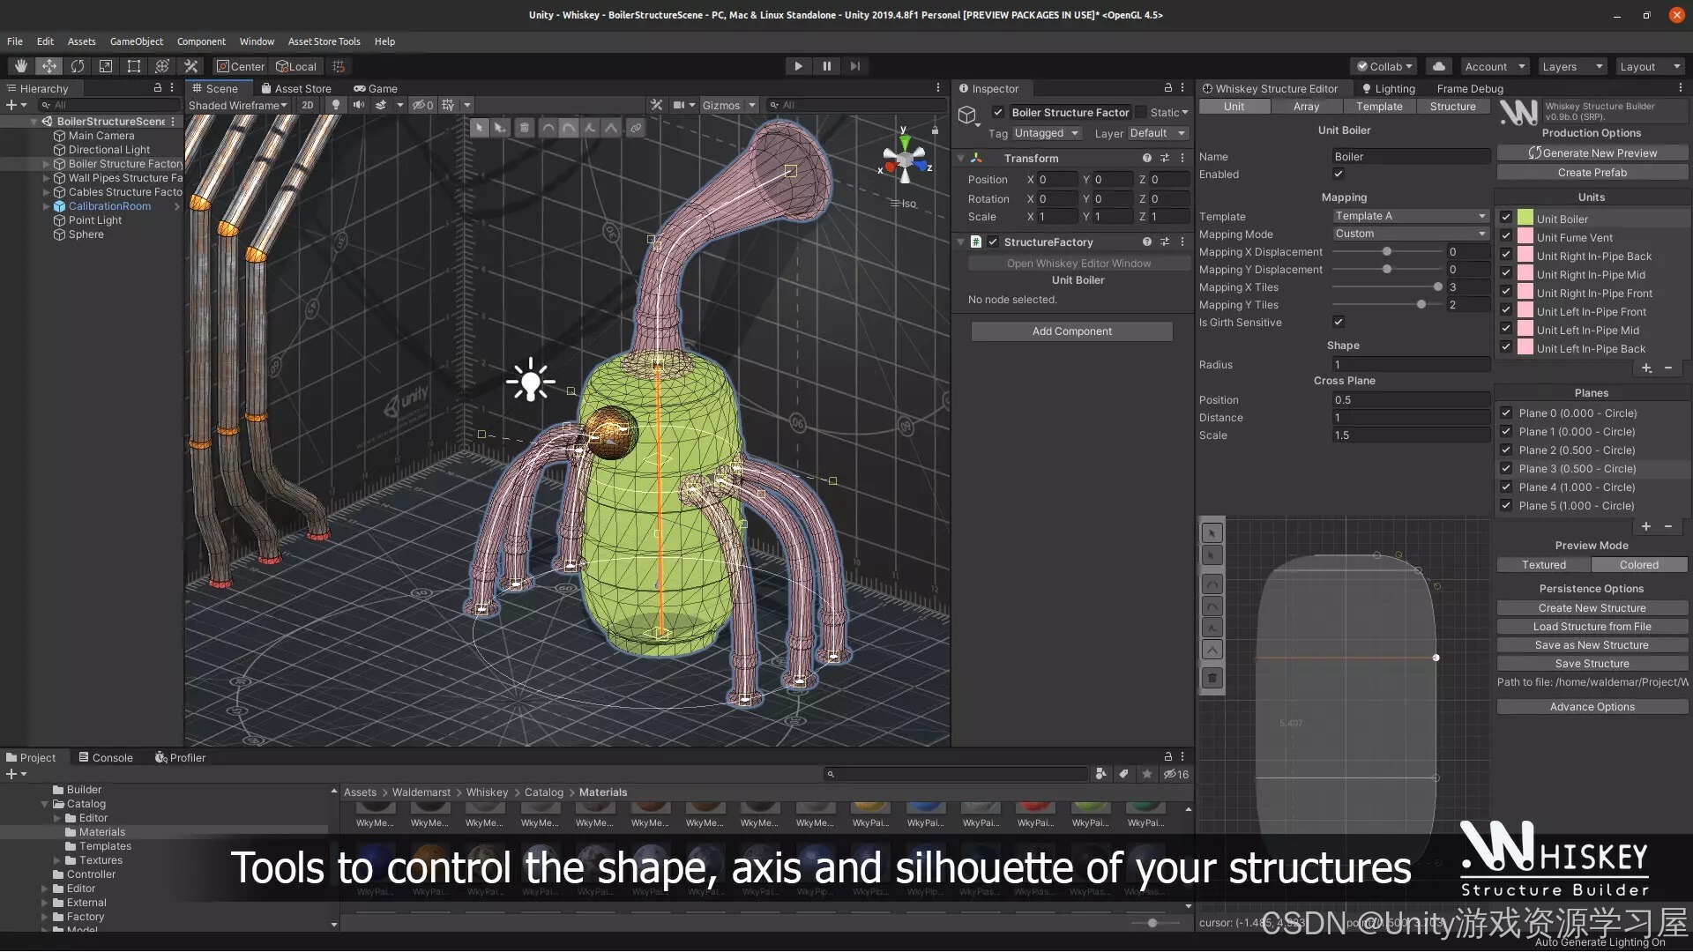The width and height of the screenshot is (1693, 952).
Task: Open the GameObject menu
Action: tap(136, 41)
